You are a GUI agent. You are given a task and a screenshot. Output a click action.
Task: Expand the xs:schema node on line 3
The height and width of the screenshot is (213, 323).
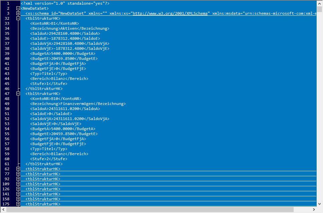click(x=18, y=13)
